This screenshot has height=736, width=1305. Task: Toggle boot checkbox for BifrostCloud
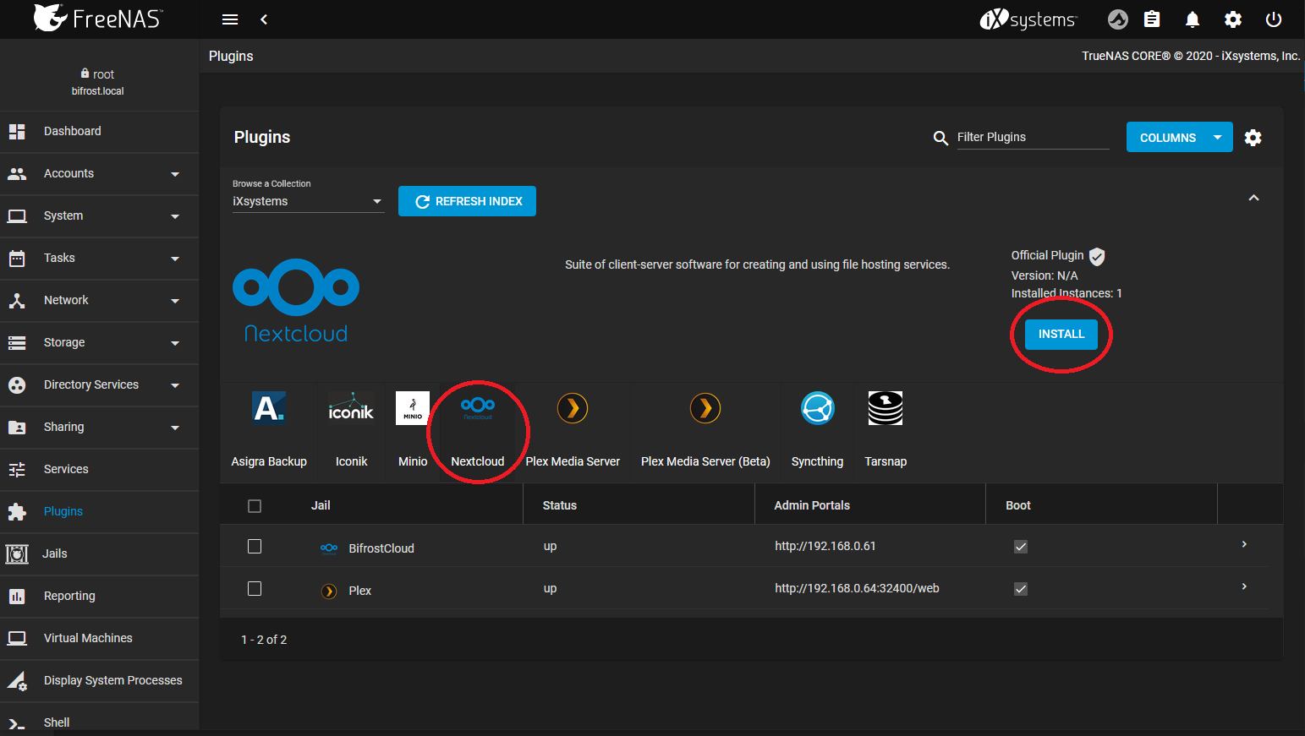pos(1021,547)
